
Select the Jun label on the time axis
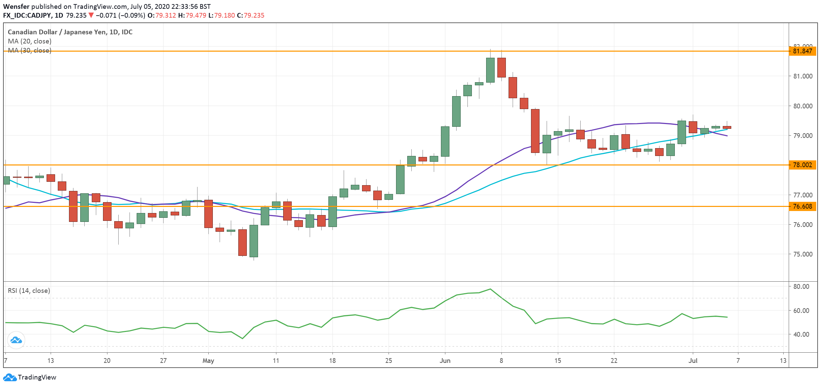pos(445,361)
